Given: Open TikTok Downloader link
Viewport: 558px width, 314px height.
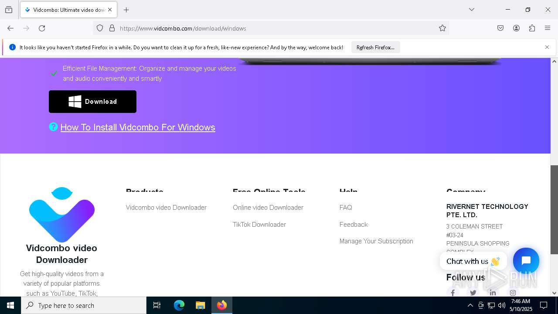Looking at the screenshot, I should (259, 225).
